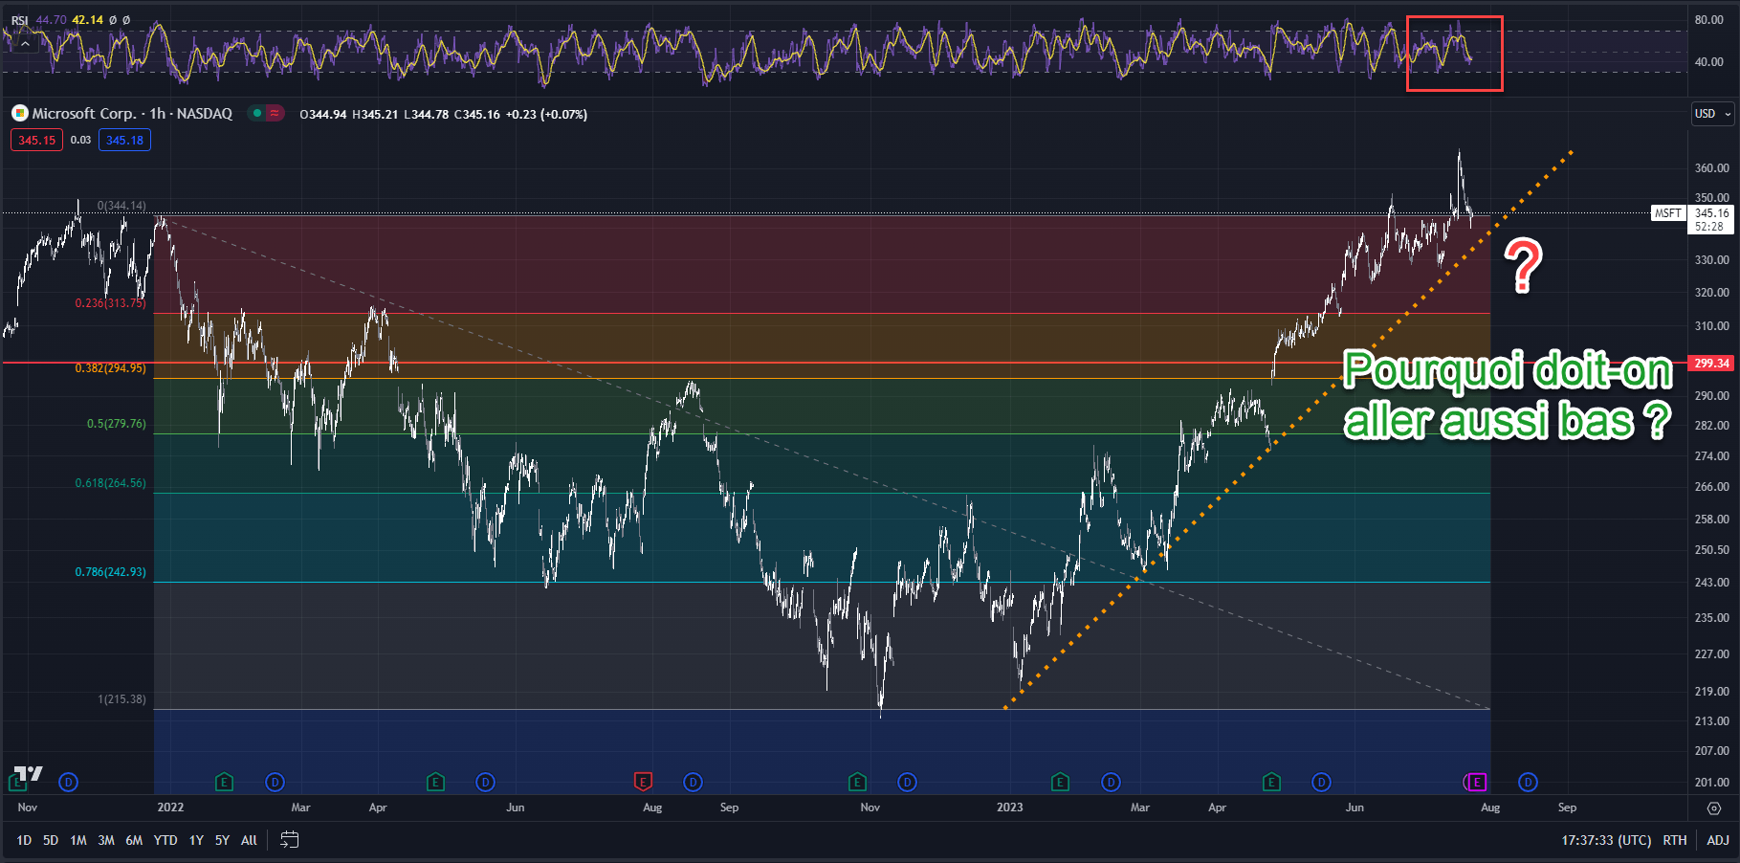Click the dividend D marker before Mar 2022
Screen dimensions: 1740x863
(275, 782)
